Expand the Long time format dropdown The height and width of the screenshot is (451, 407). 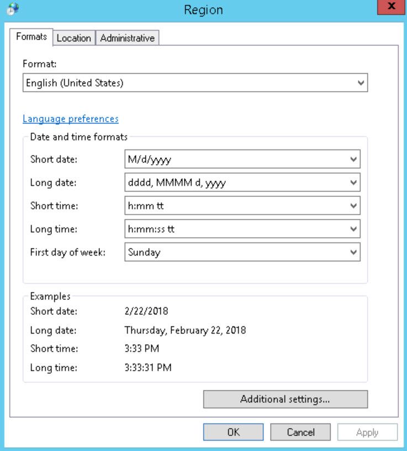coord(242,229)
